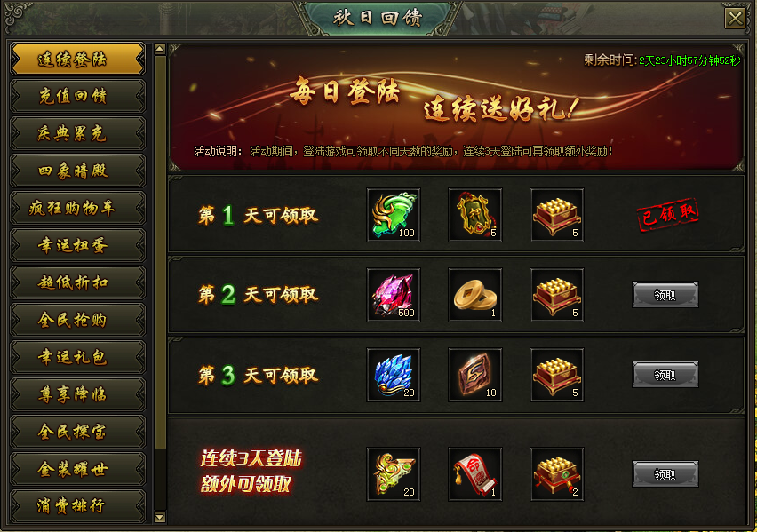Click the blue crystal cluster reward icon

pos(394,375)
